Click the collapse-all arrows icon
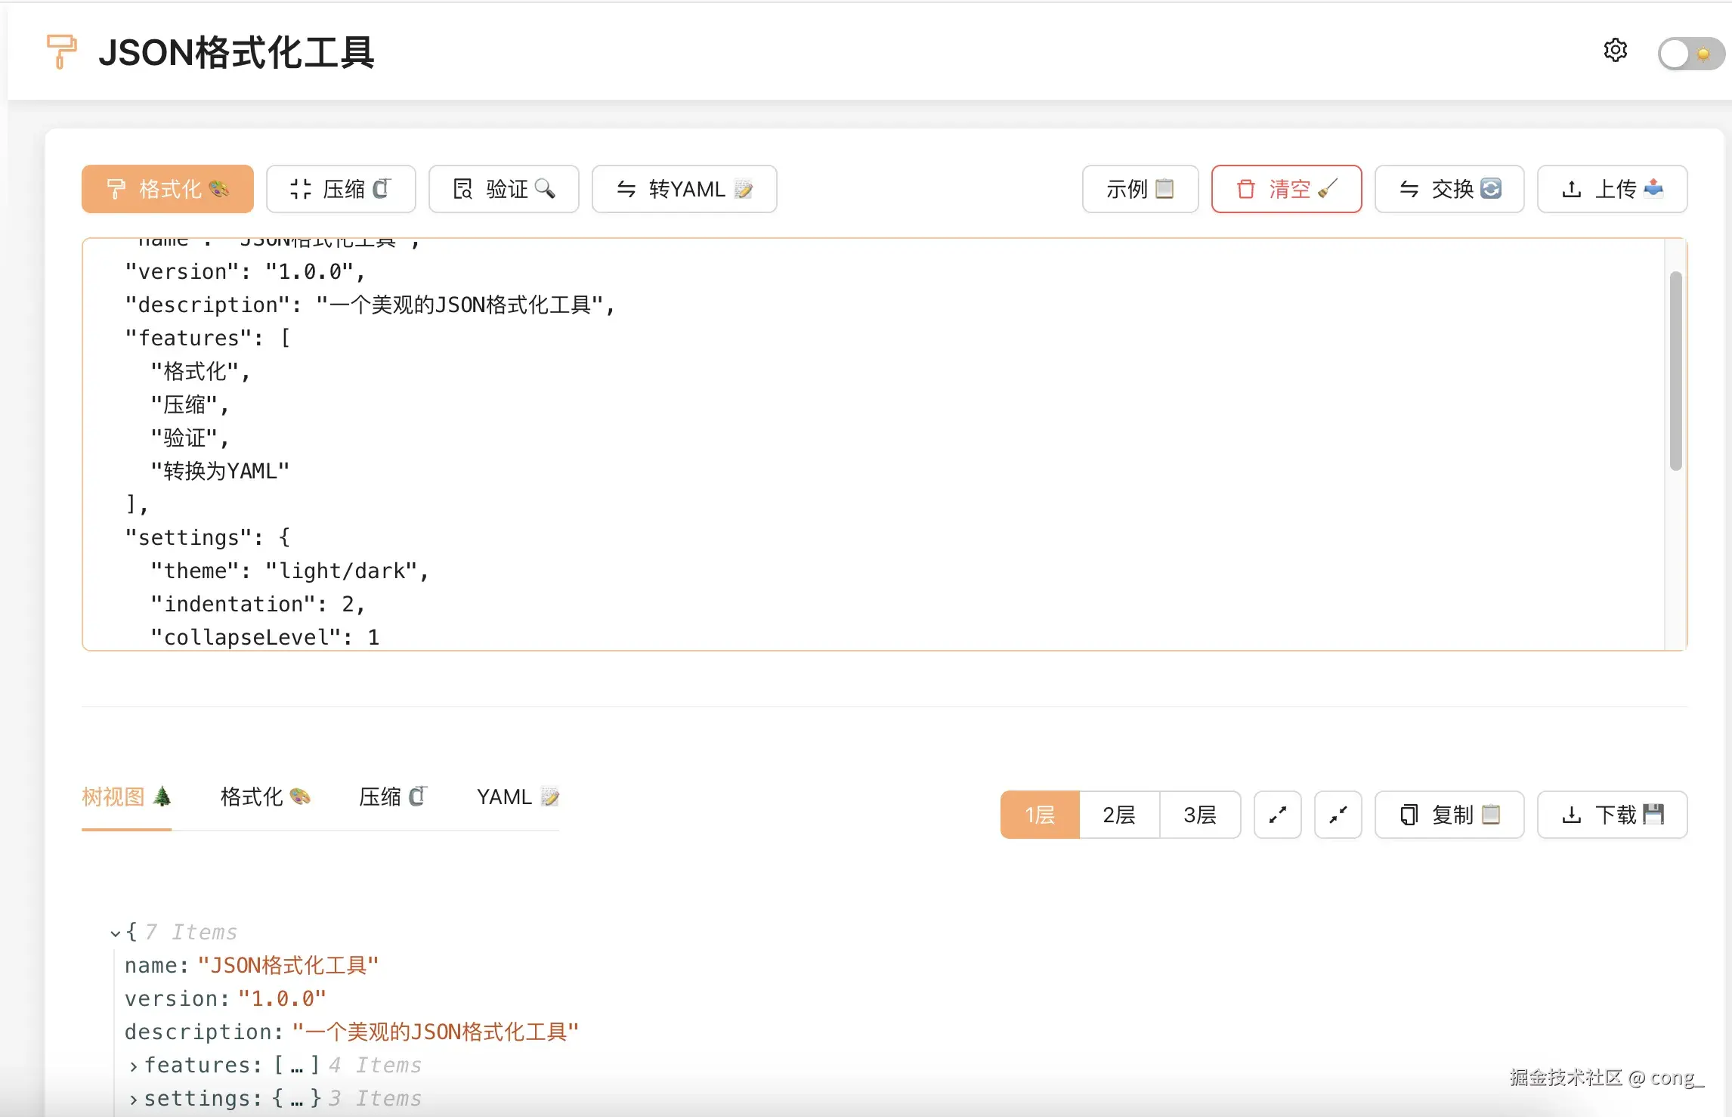Viewport: 1732px width, 1117px height. 1338,815
